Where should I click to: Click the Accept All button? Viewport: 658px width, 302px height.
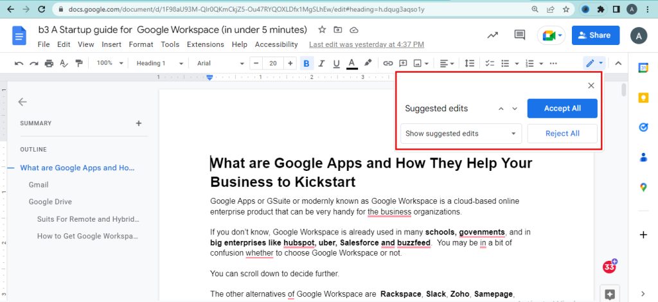(562, 109)
